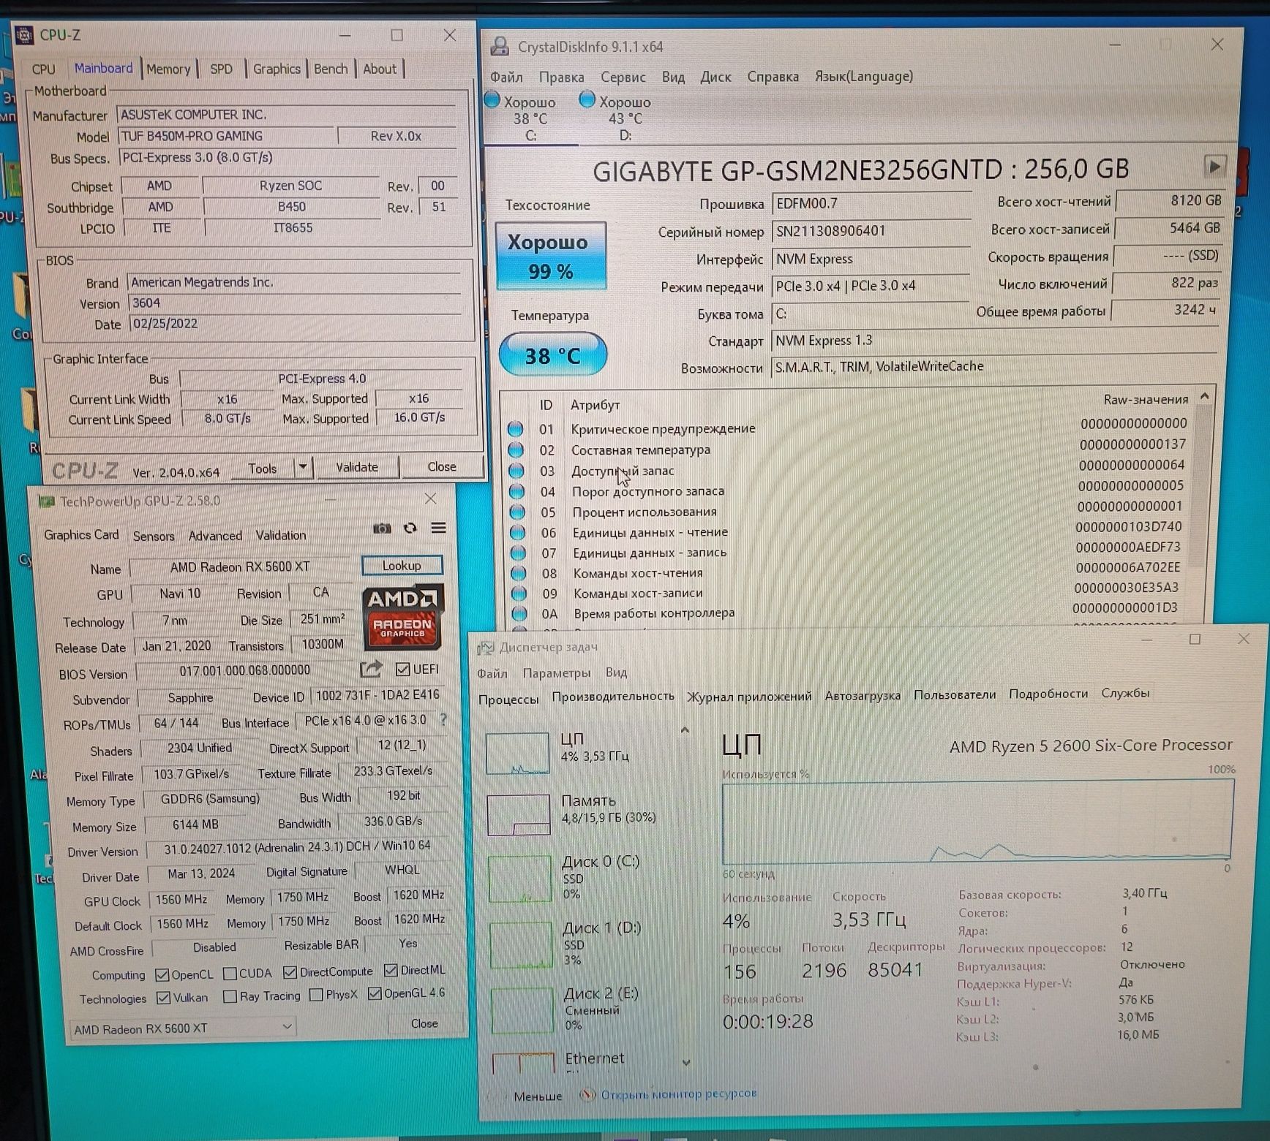Open Параметры menu in Task Manager
This screenshot has width=1270, height=1141.
click(x=556, y=672)
